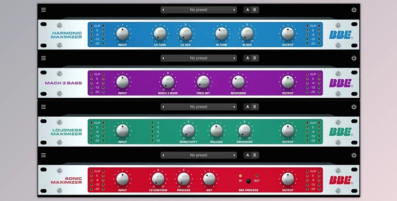
Task: Click the RESPONSE knob
Action: coord(238,82)
